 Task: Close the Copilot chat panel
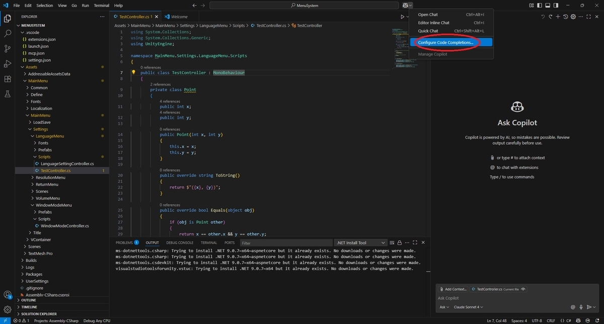click(596, 17)
